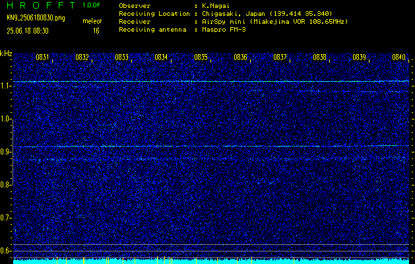Select the observer name K.Nagai
Screen dimensions: 415x264
216,5
